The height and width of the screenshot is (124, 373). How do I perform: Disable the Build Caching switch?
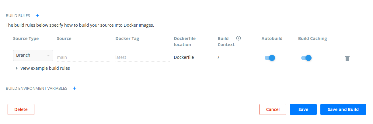pyautogui.click(x=306, y=58)
